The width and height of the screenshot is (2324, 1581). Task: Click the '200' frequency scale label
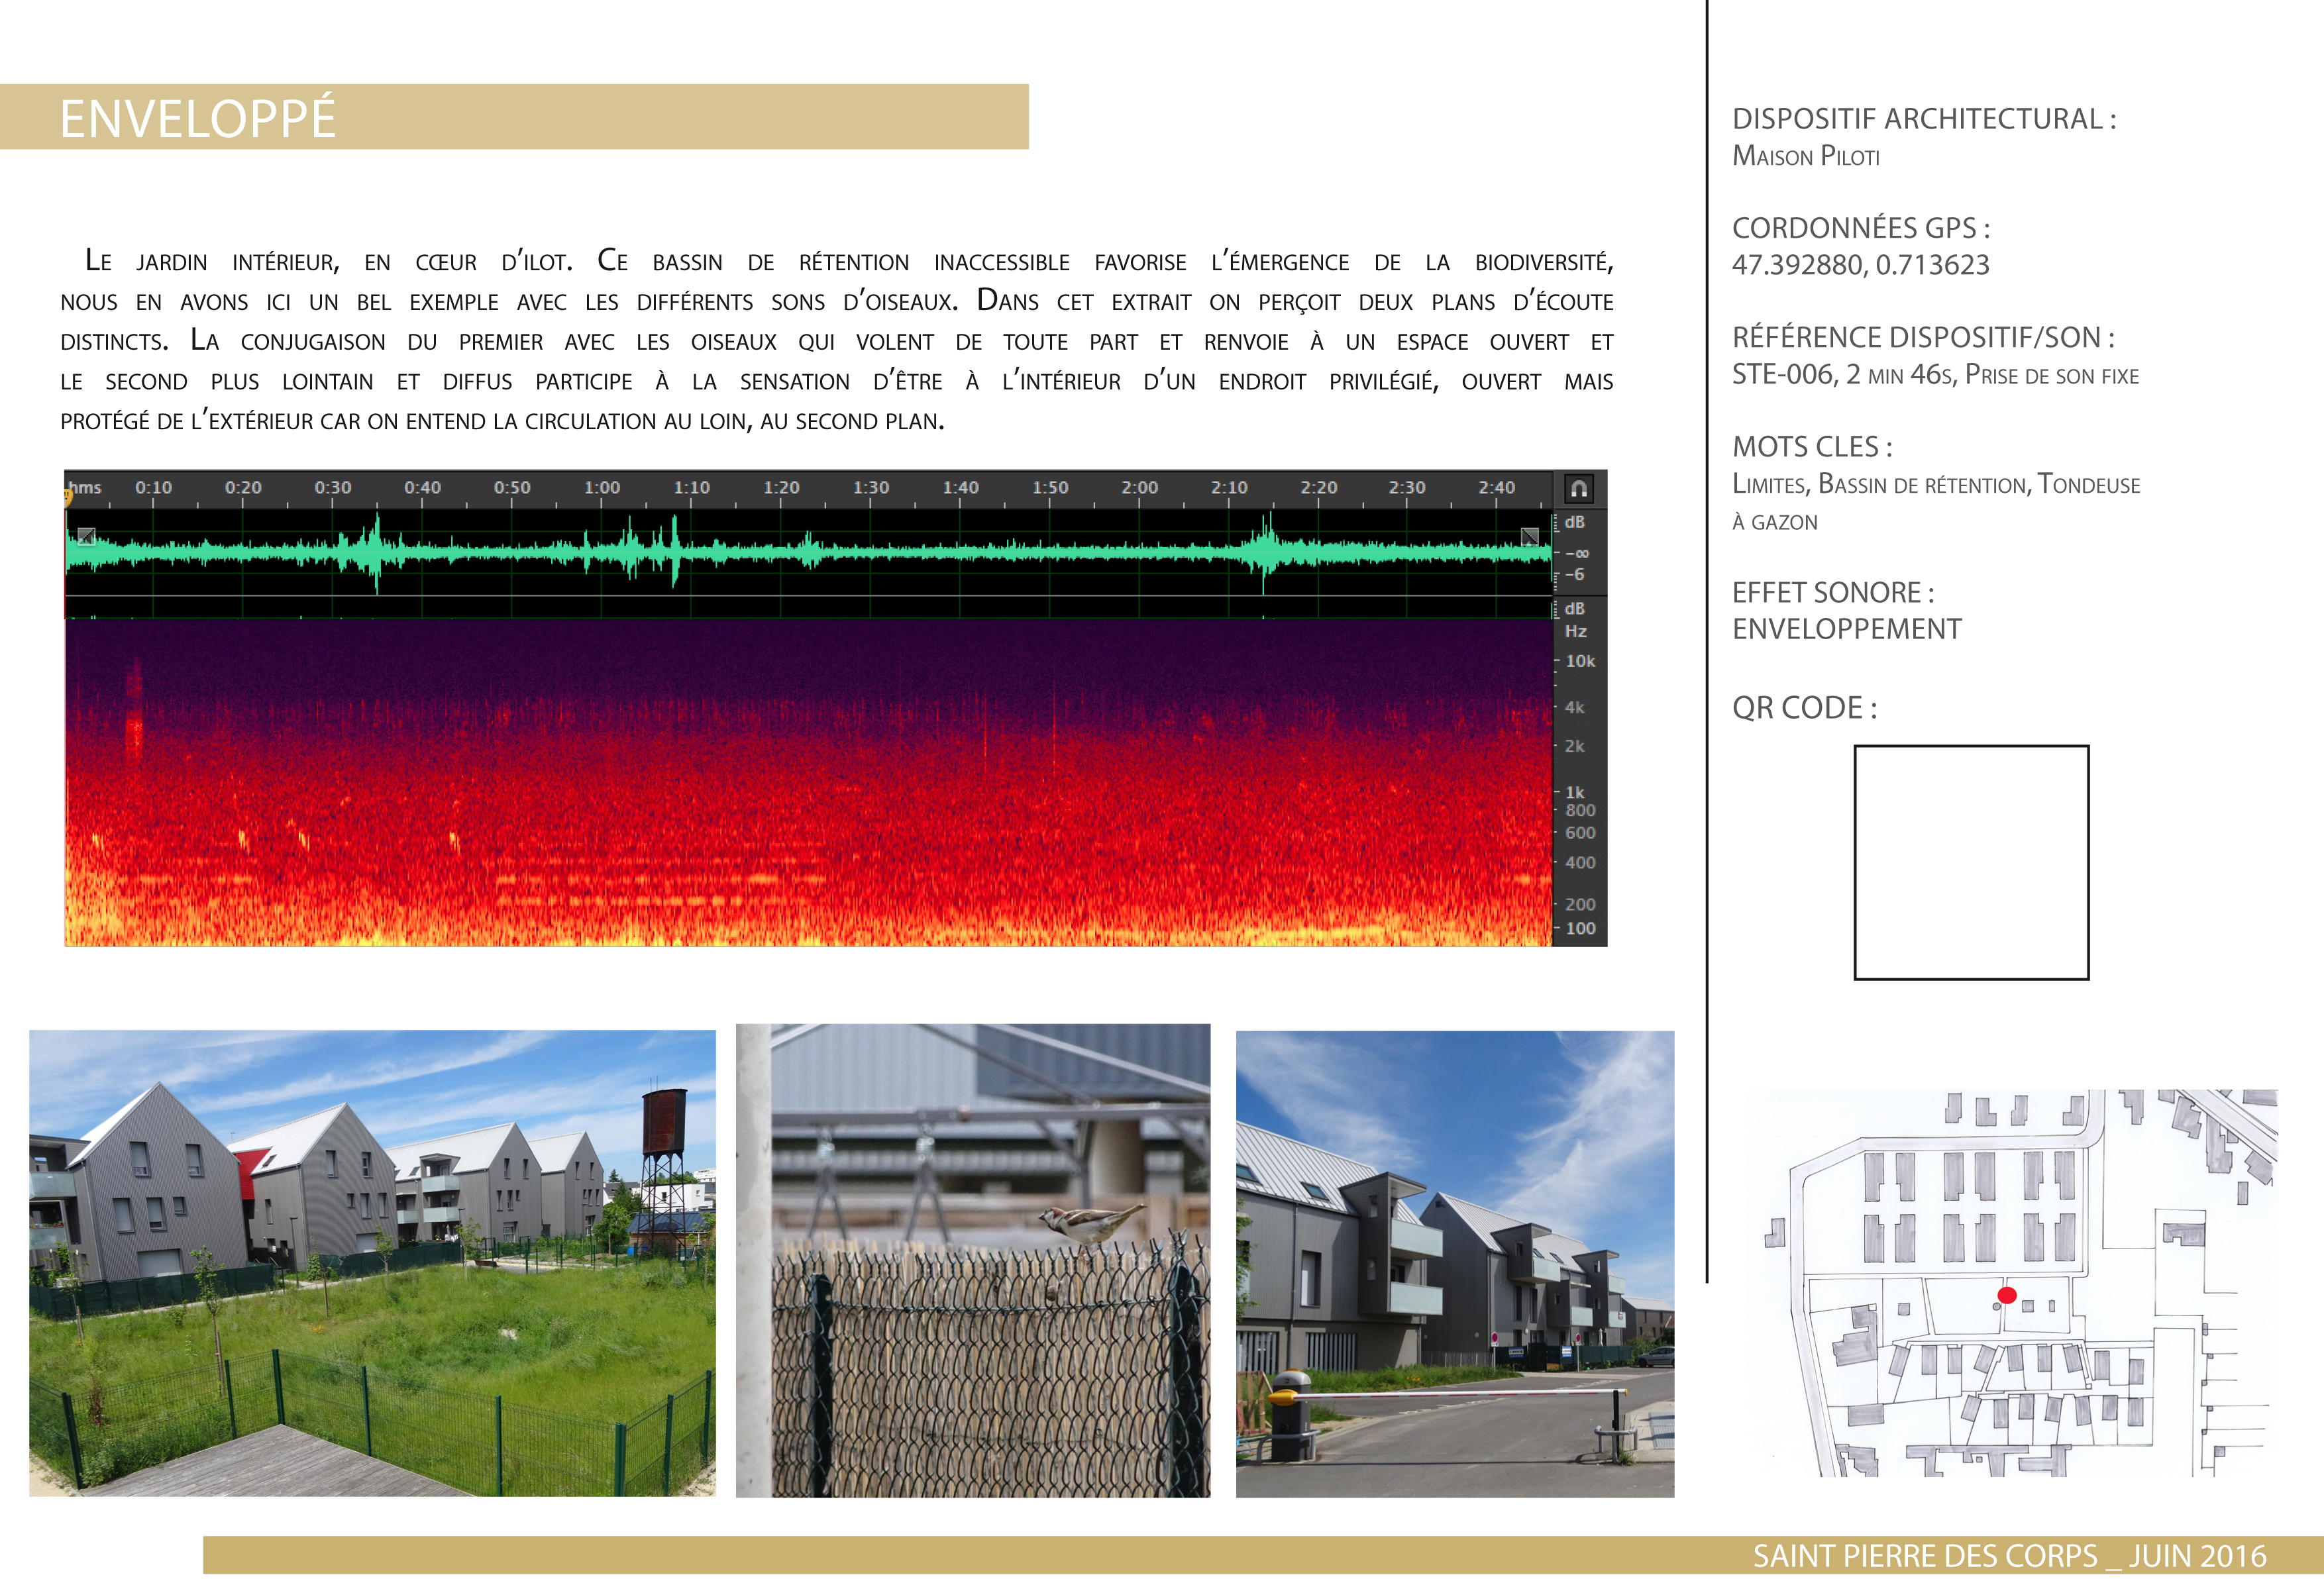[x=1580, y=904]
